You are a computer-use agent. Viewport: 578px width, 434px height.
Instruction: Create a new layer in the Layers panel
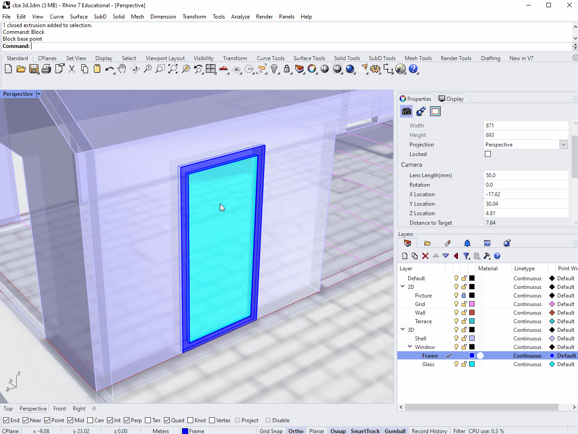click(x=405, y=256)
